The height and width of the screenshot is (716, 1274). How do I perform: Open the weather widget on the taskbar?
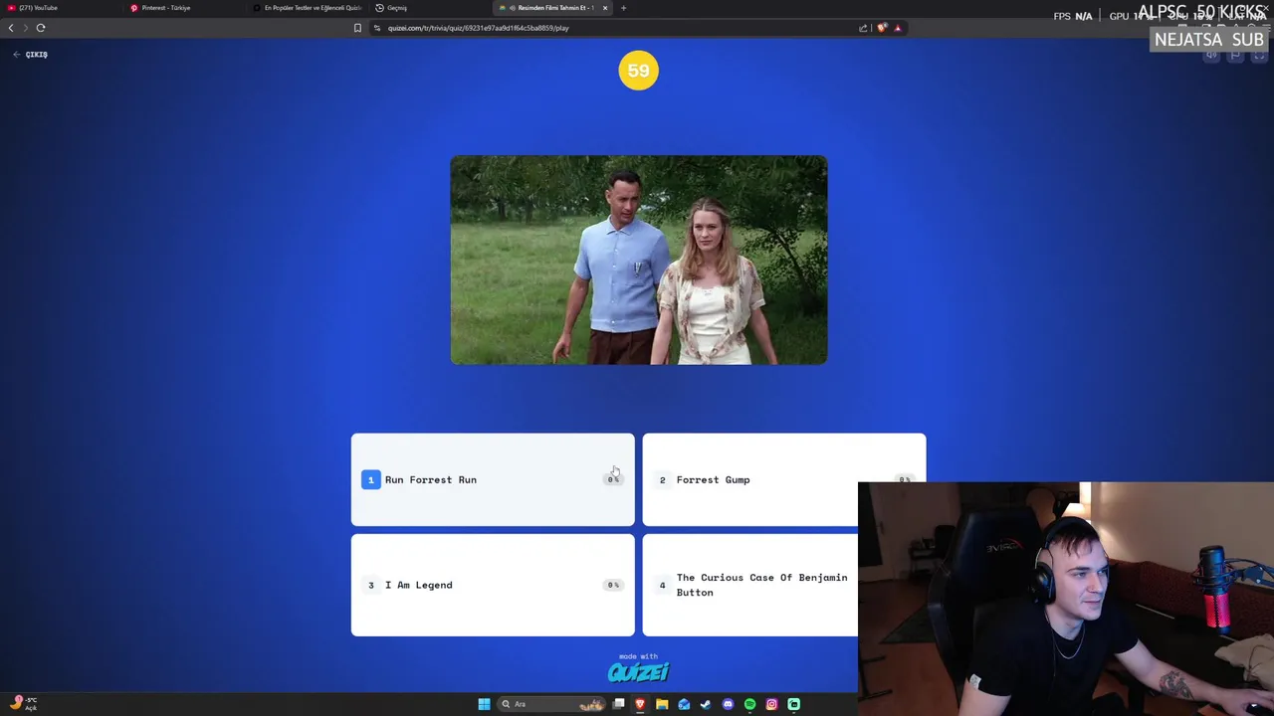point(24,703)
